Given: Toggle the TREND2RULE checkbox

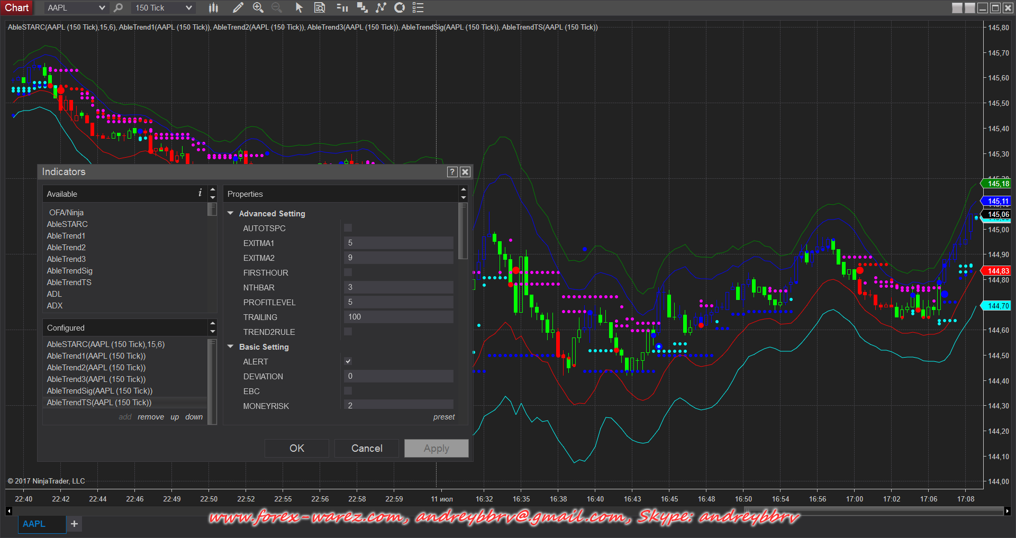Looking at the screenshot, I should [348, 332].
